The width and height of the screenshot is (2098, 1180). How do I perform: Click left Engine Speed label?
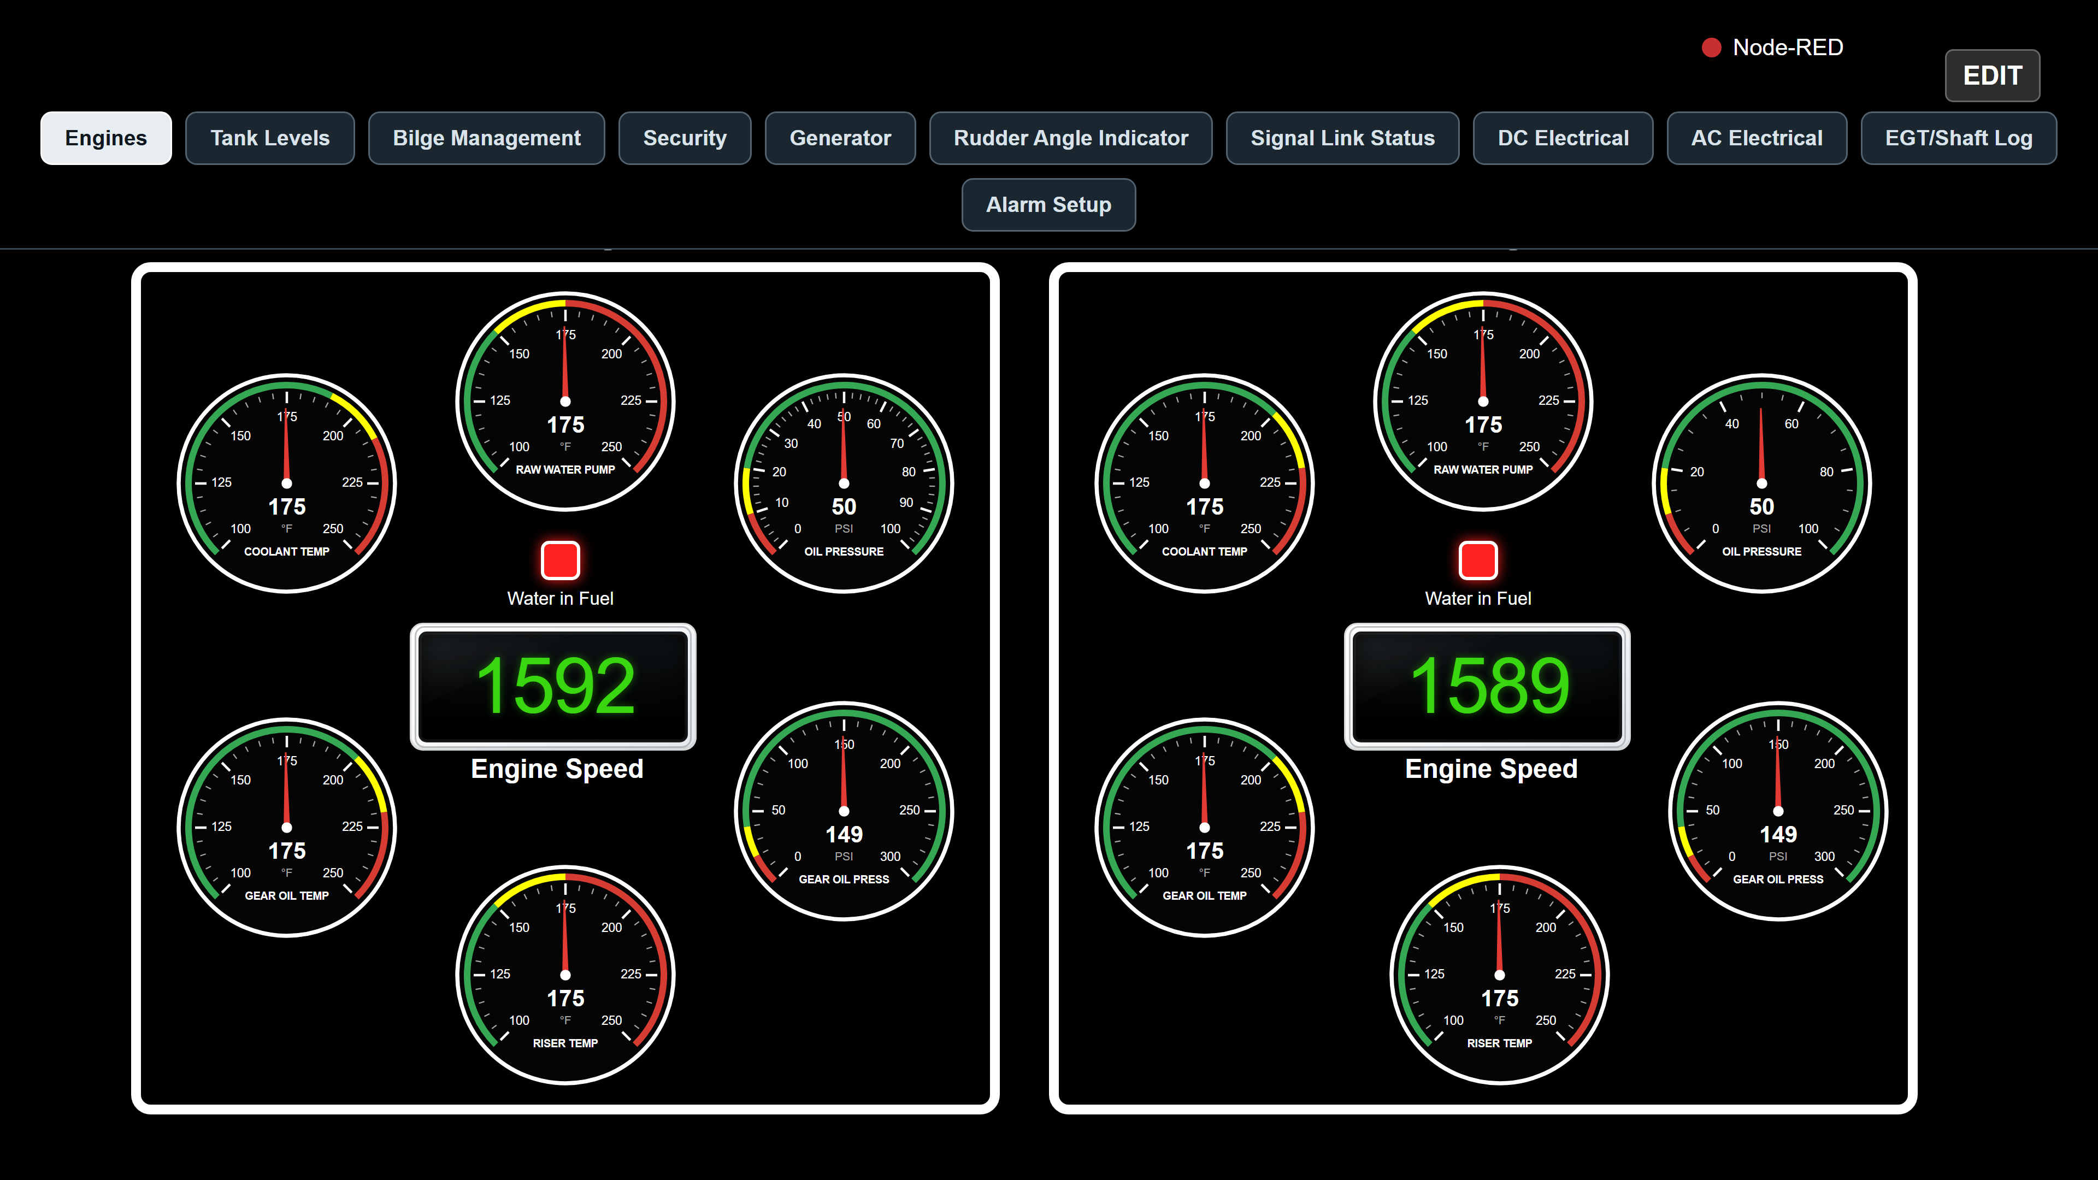pos(557,769)
